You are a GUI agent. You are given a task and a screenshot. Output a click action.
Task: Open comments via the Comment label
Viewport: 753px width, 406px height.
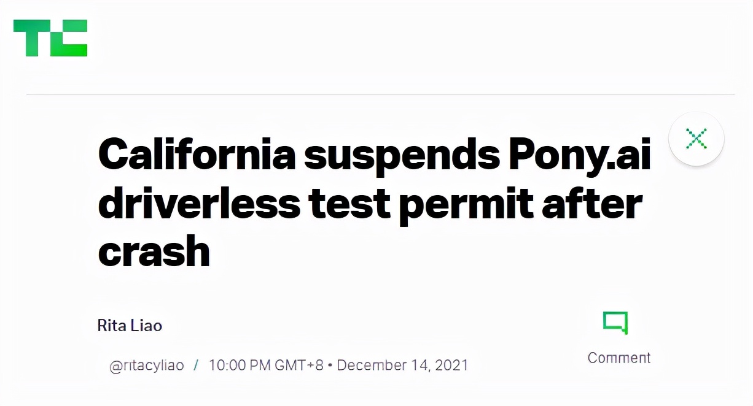click(618, 358)
